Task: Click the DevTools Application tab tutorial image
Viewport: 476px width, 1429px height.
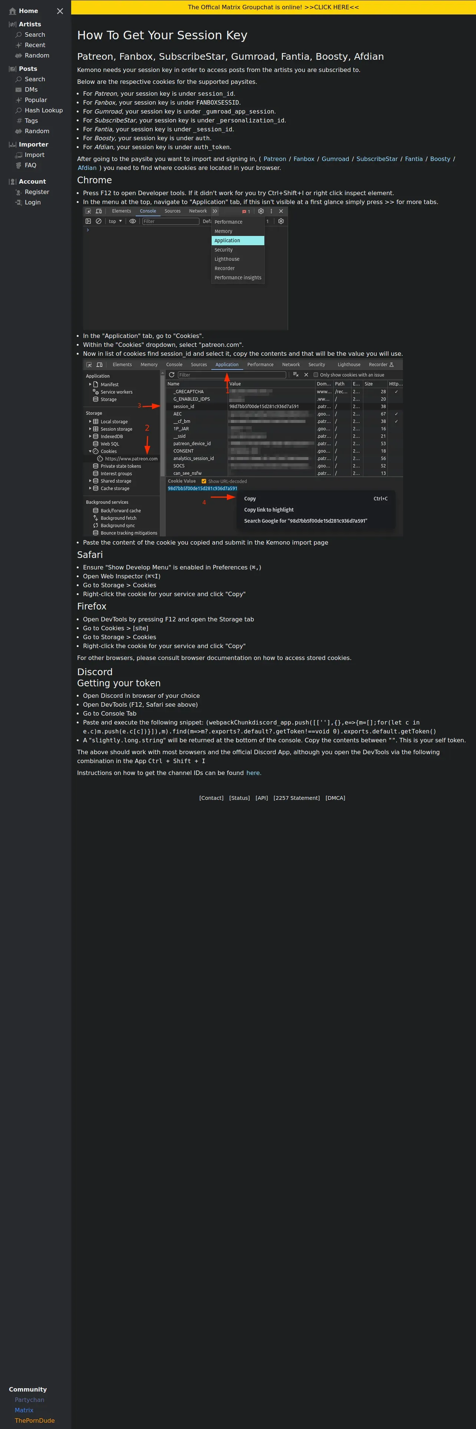Action: tap(185, 269)
